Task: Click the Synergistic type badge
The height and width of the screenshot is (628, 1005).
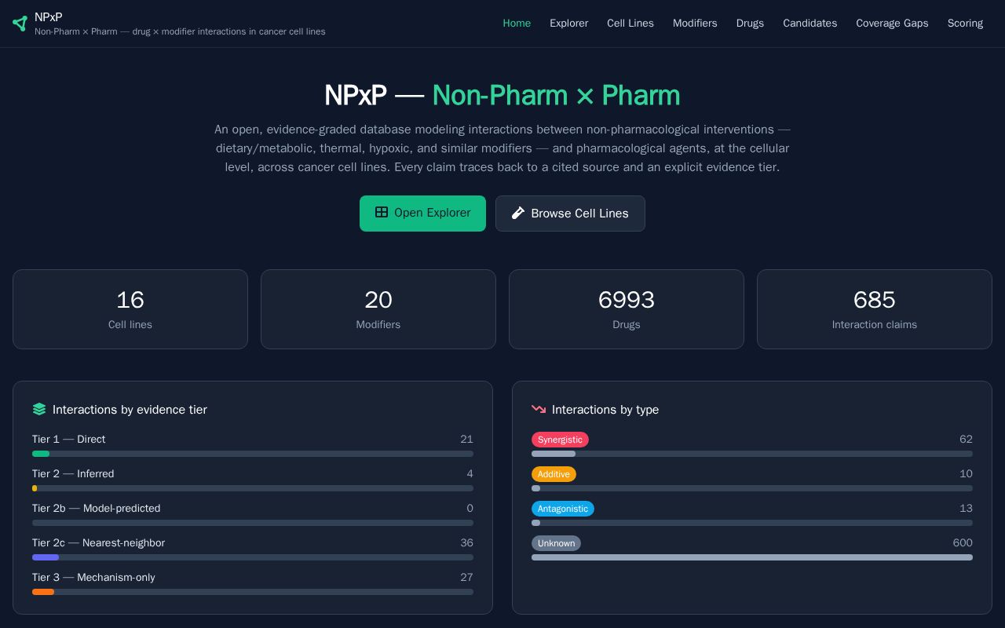Action: (560, 440)
